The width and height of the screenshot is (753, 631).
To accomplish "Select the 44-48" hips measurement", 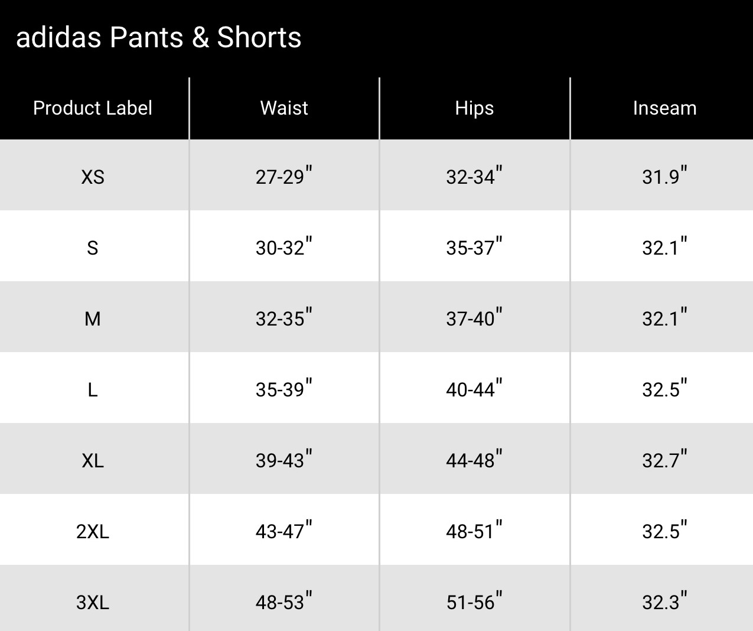I will pyautogui.click(x=474, y=460).
